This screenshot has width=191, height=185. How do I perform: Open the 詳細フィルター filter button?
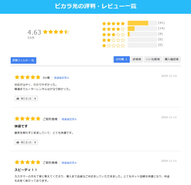(x=23, y=60)
